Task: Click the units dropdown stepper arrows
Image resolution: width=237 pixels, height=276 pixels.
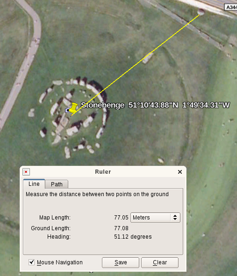Action: 175,218
